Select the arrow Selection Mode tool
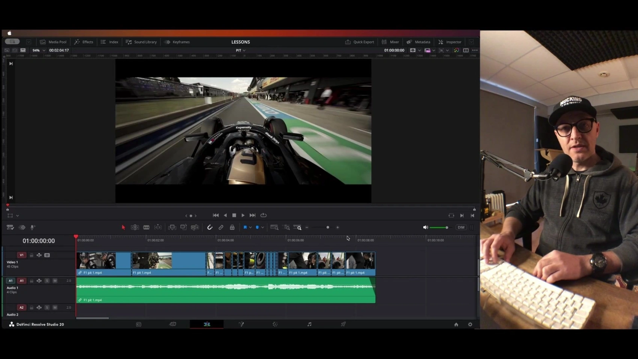Screen dimensions: 638x359 123,227
